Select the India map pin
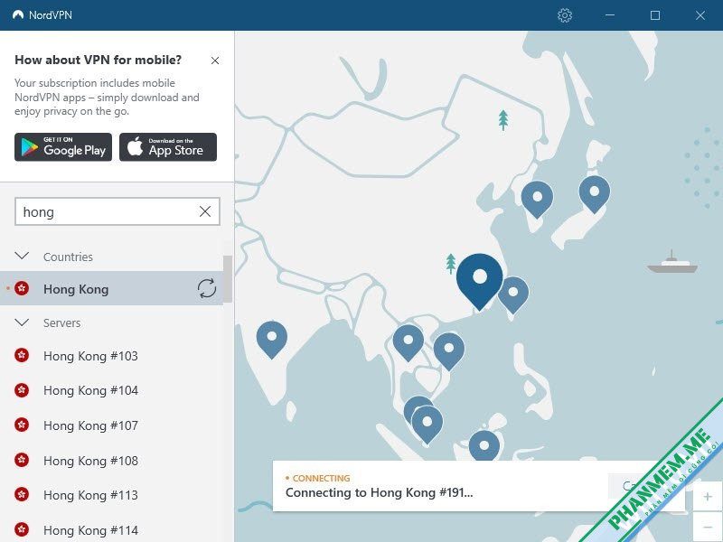 [x=272, y=340]
